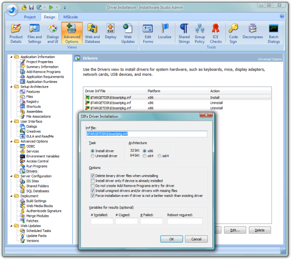Open Batch Dialogs tool
This screenshot has width=291, height=259.
(x=274, y=34)
